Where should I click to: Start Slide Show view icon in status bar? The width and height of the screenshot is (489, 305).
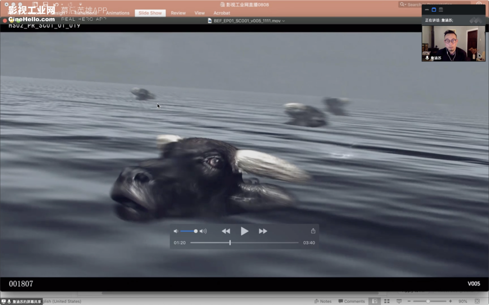click(x=399, y=301)
